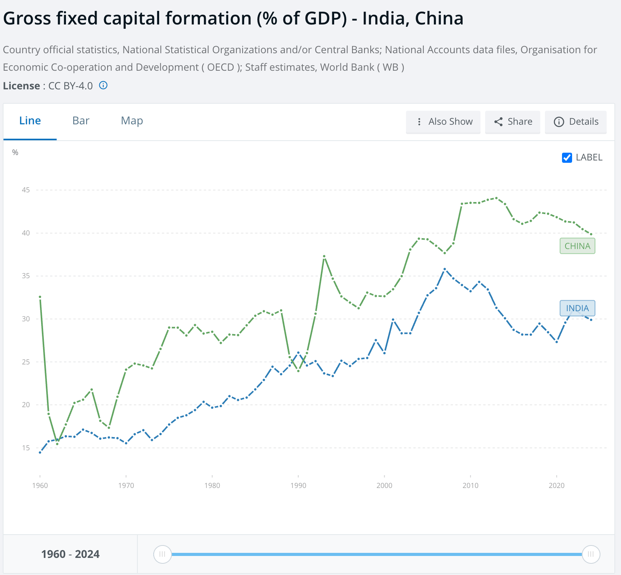The width and height of the screenshot is (621, 575).
Task: Click the 1990 x-axis year label
Action: 298,485
